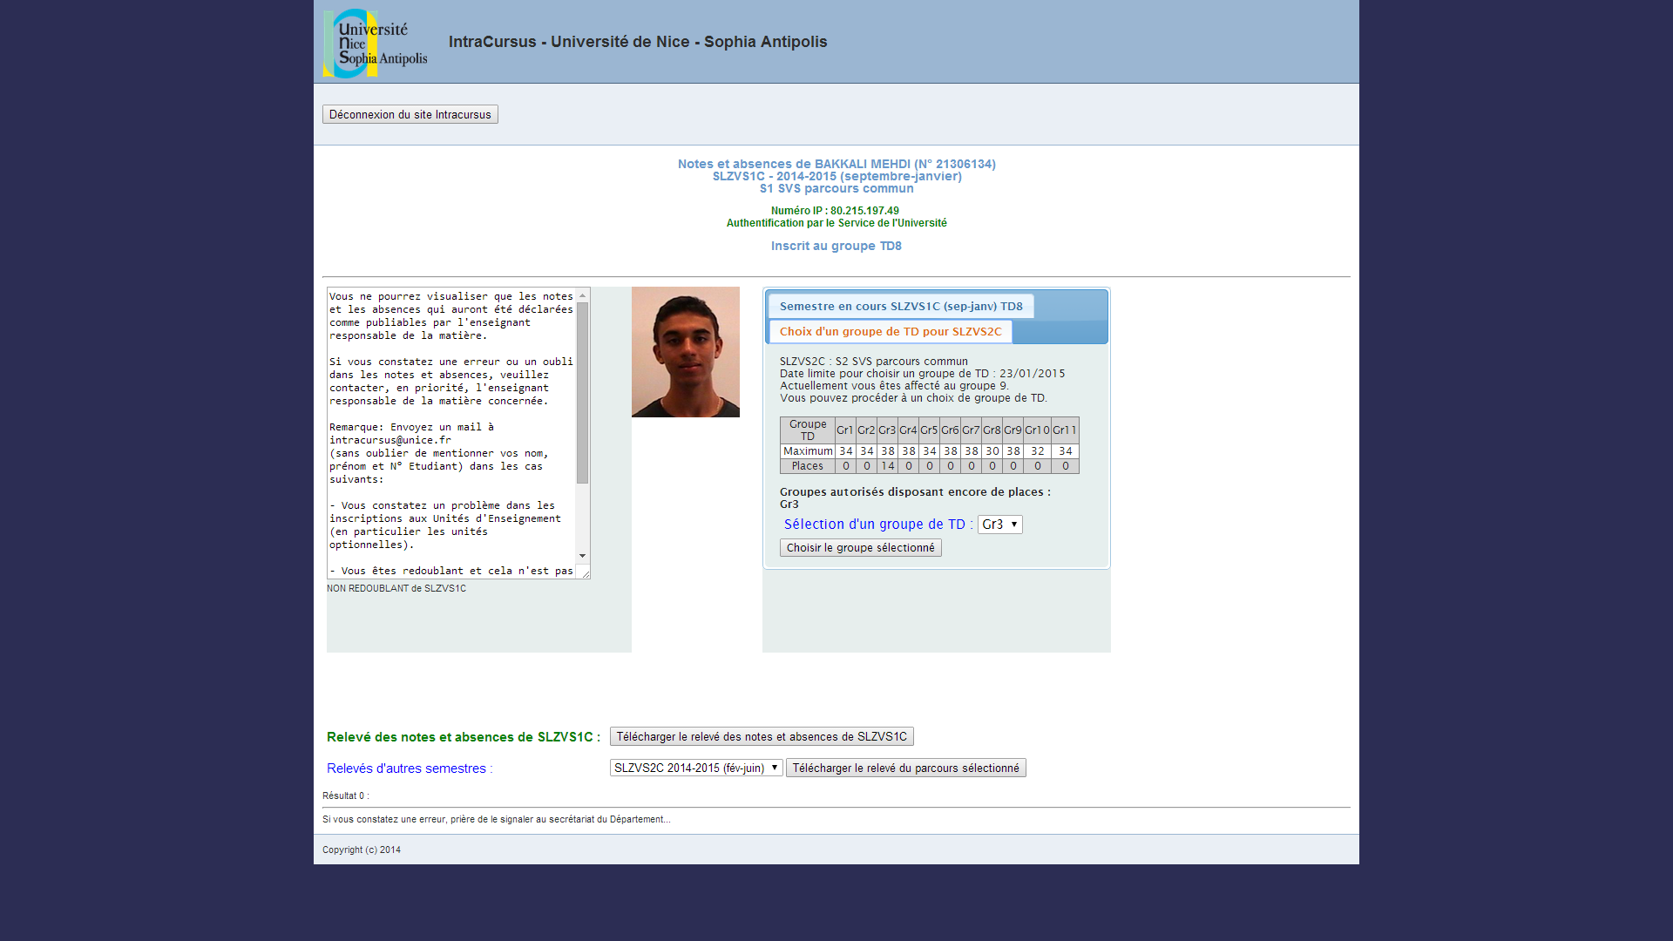Screen dimensions: 1673x941
Task: Open the Gr3 TD group dropdown
Action: [999, 524]
